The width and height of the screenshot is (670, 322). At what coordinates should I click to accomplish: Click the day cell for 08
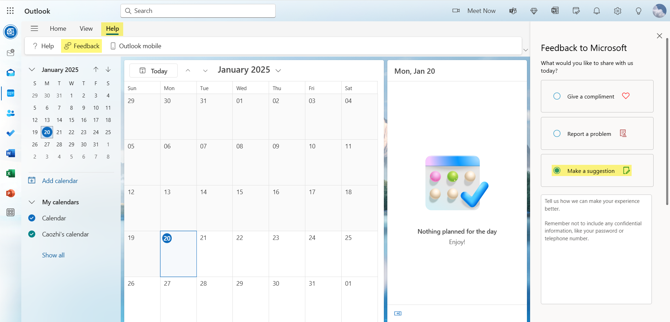[251, 162]
